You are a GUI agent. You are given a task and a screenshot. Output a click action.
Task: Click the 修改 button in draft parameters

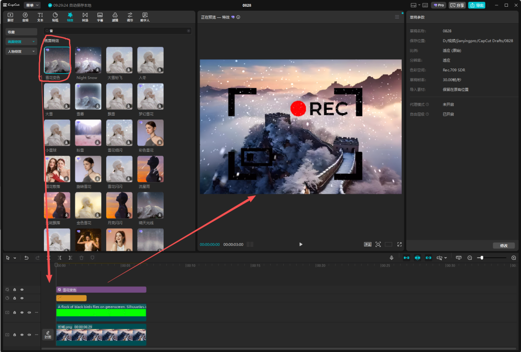[x=504, y=245]
